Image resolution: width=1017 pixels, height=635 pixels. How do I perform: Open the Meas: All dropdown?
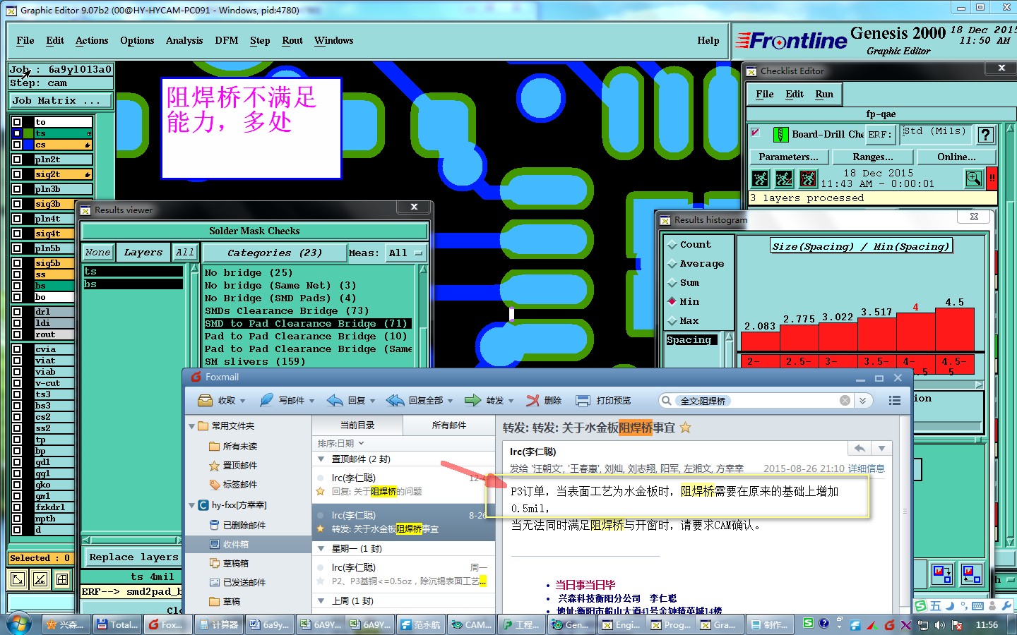pos(406,253)
